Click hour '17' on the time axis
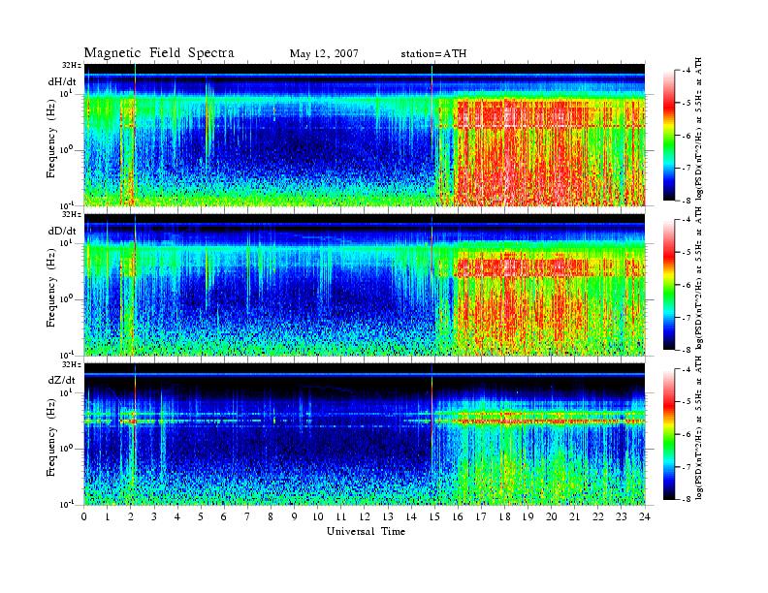Image resolution: width=768 pixels, height=593 pixels. click(x=482, y=517)
